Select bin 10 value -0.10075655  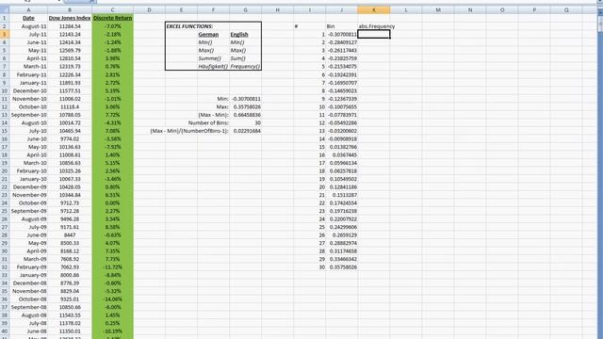(x=341, y=106)
